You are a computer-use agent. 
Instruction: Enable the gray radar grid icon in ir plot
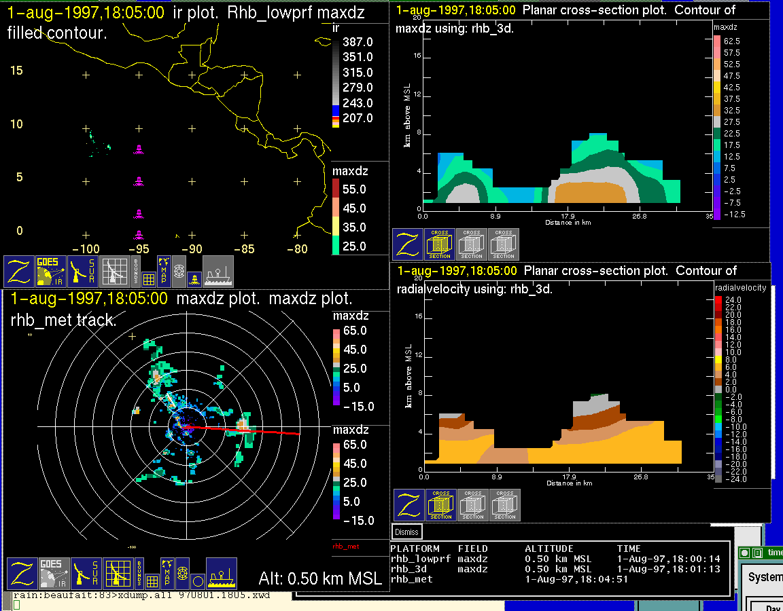point(115,272)
